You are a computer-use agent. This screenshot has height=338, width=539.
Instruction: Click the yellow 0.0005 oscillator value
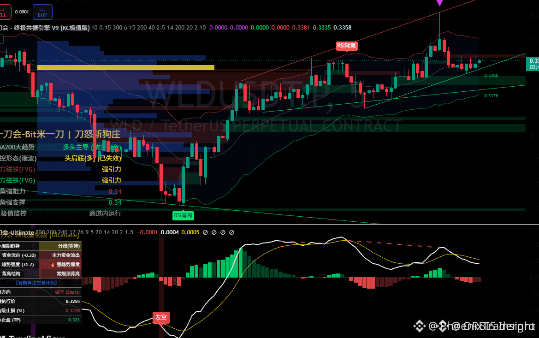[190, 232]
